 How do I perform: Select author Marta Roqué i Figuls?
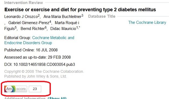[x=42, y=26]
